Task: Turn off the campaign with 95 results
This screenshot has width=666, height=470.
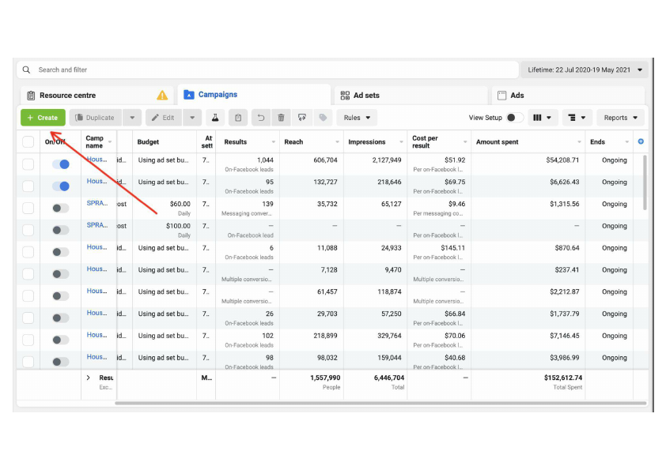Action: (x=61, y=186)
